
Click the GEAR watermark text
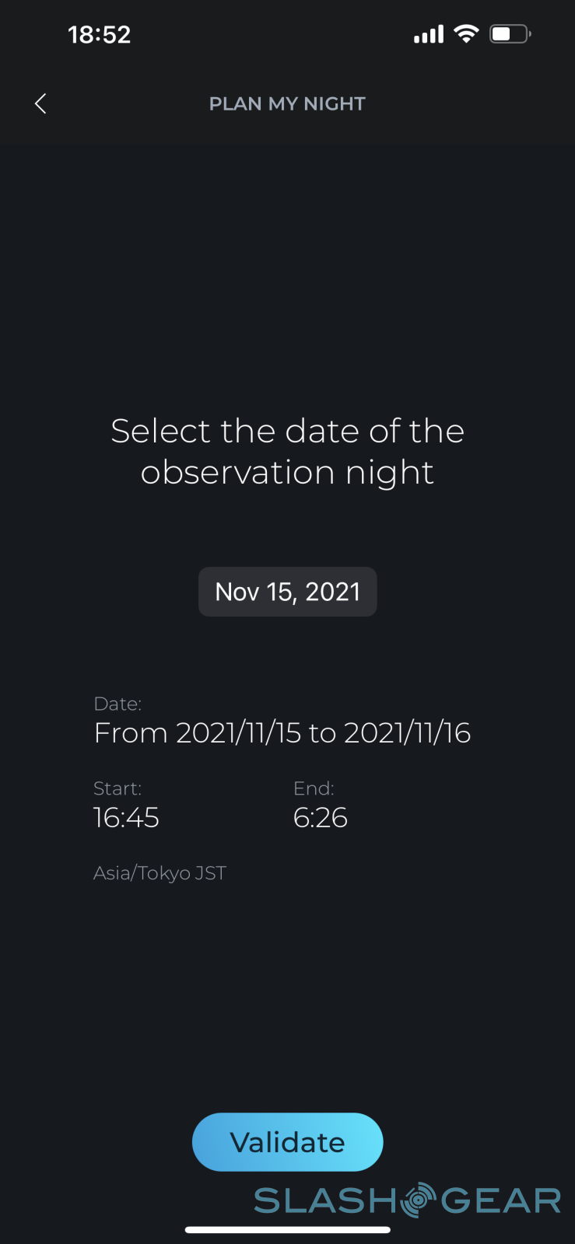(x=501, y=1201)
